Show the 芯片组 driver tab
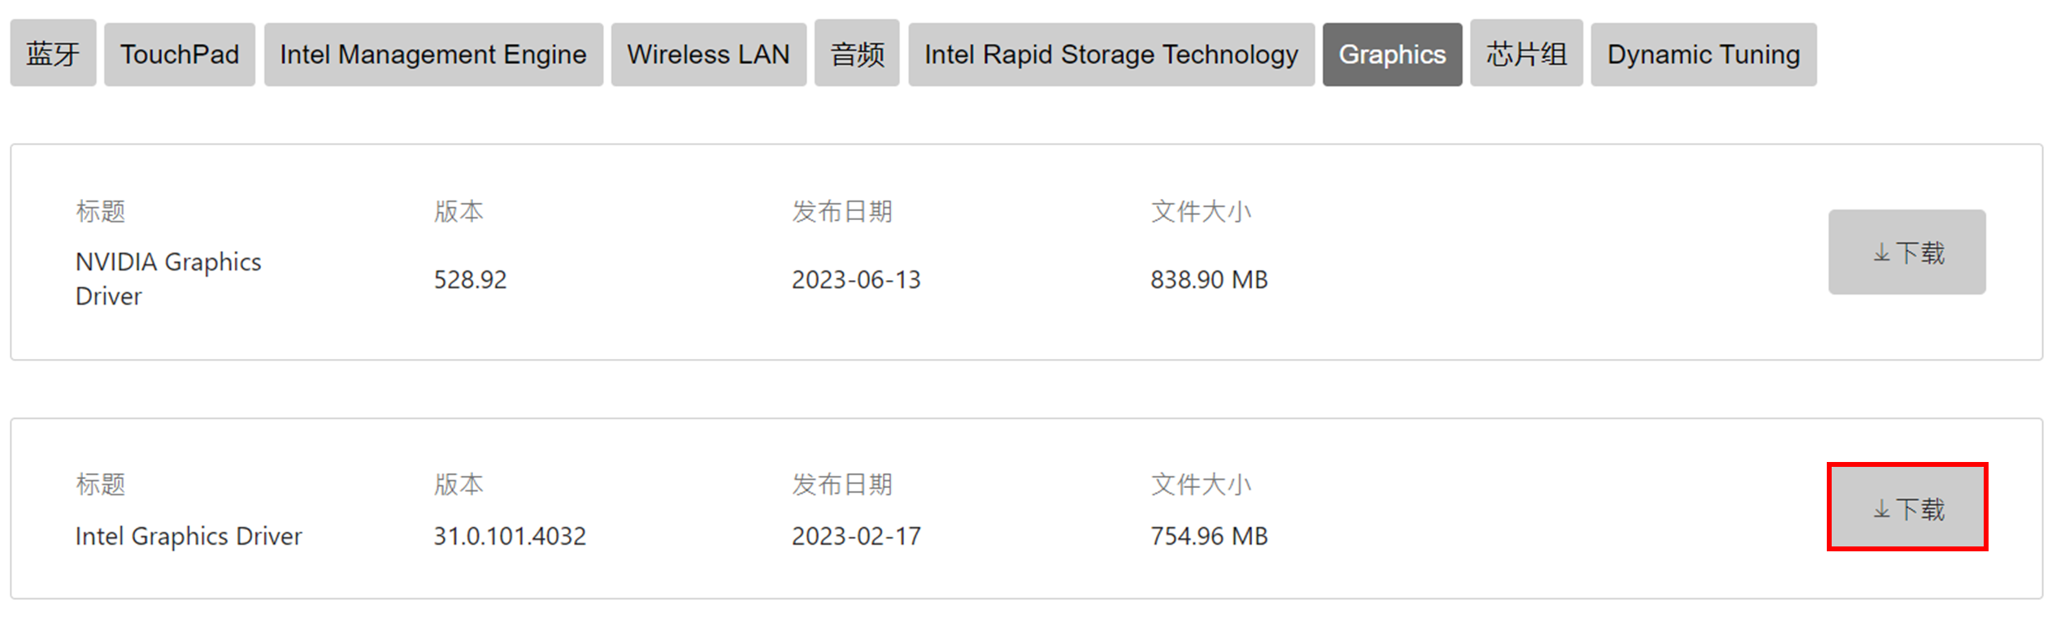The height and width of the screenshot is (626, 2065). [x=1526, y=54]
